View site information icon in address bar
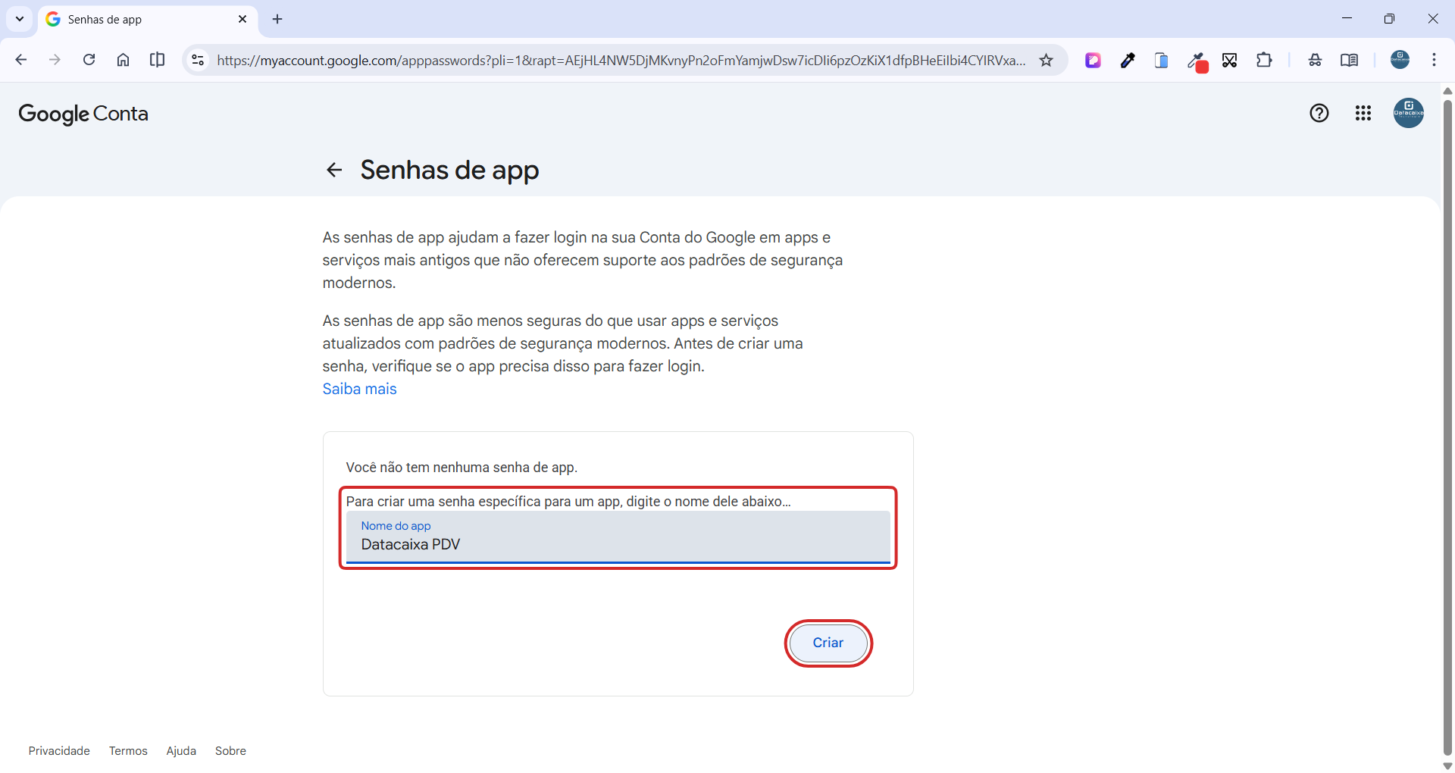The image size is (1455, 773). 198,61
